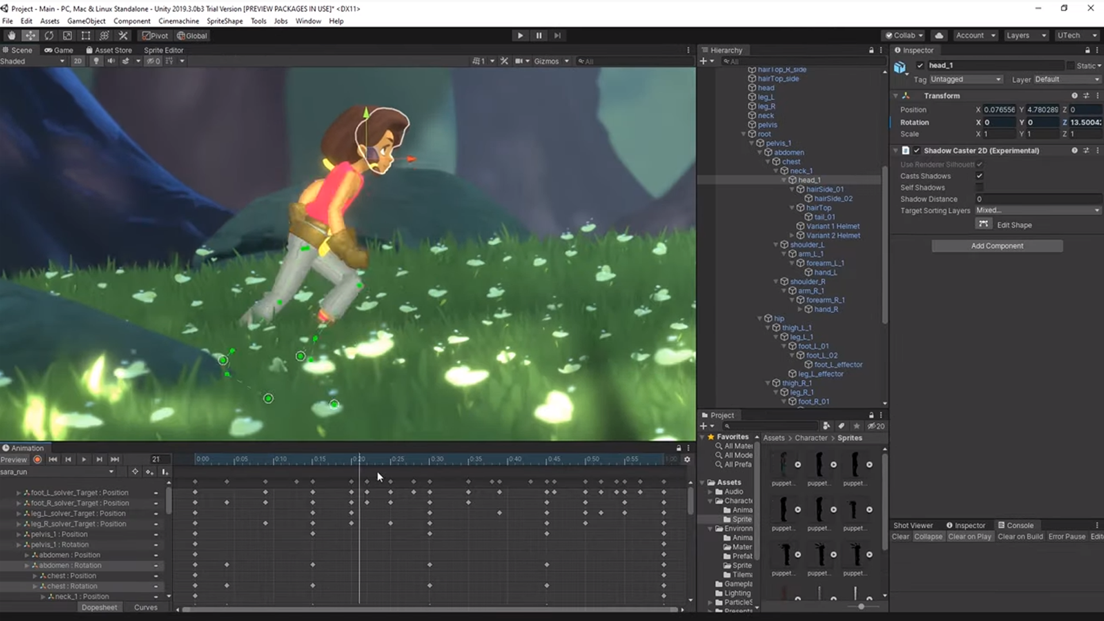
Task: Expand pelvis_1 Rotation property
Action: 18,545
